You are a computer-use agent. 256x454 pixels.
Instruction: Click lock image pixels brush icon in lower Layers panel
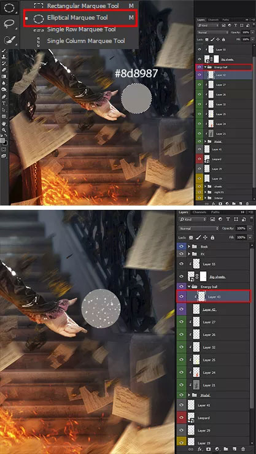tap(198, 237)
